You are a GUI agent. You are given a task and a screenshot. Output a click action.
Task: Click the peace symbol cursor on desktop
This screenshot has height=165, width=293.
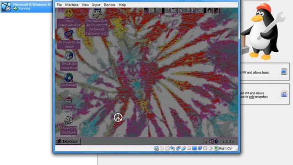click(x=118, y=117)
